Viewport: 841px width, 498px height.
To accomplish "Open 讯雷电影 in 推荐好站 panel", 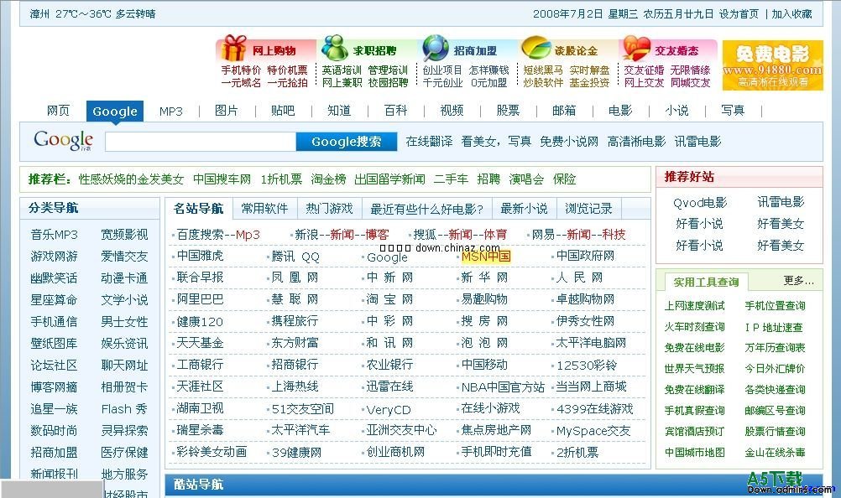I will (781, 202).
